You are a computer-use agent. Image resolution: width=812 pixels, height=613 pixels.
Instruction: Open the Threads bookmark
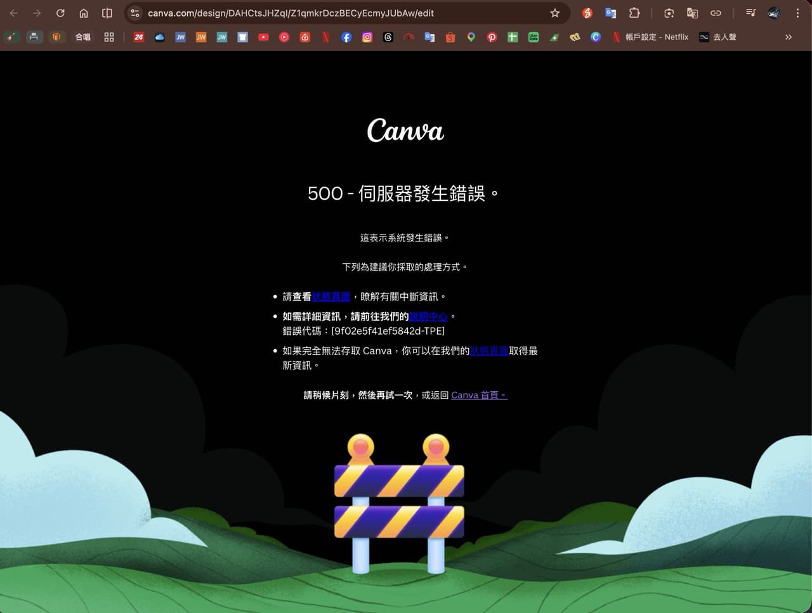(388, 37)
